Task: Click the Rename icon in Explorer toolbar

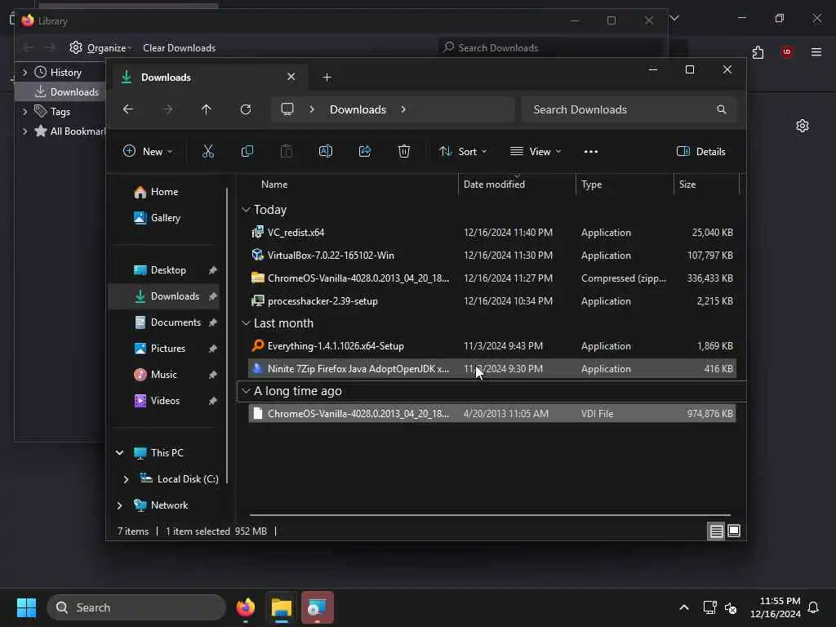Action: tap(326, 151)
